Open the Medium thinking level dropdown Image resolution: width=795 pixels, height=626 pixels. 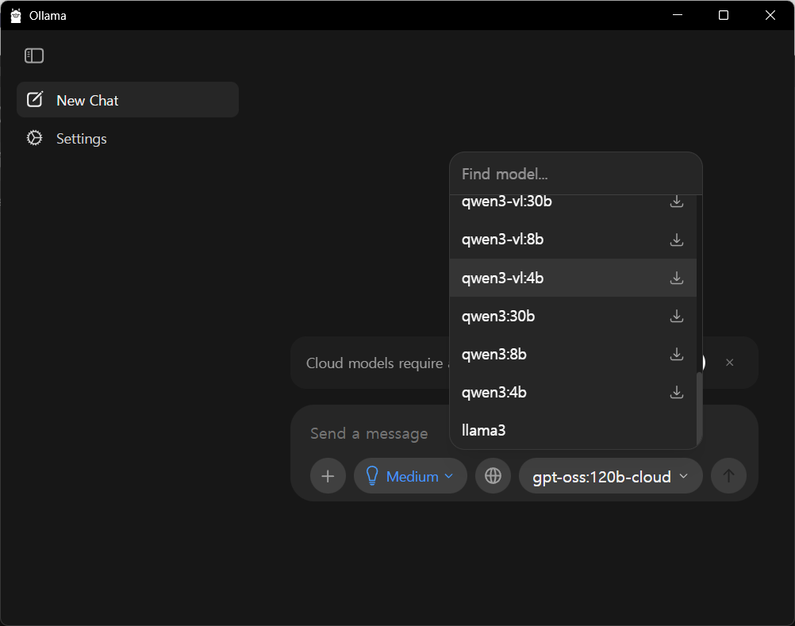coord(410,476)
